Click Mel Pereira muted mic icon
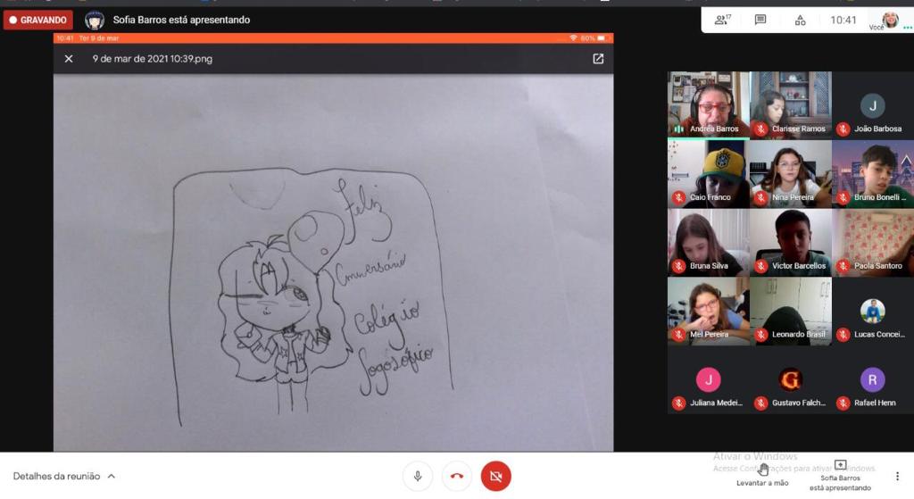Screen dimensions: 914x499 (x=678, y=335)
